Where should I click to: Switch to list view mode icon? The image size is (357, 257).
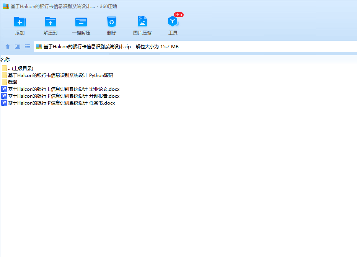(28, 46)
